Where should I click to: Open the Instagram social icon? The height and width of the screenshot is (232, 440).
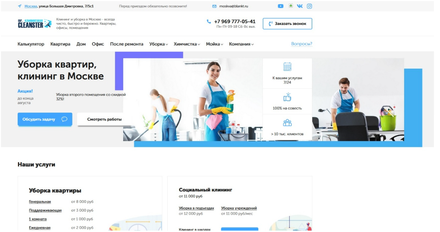[310, 6]
